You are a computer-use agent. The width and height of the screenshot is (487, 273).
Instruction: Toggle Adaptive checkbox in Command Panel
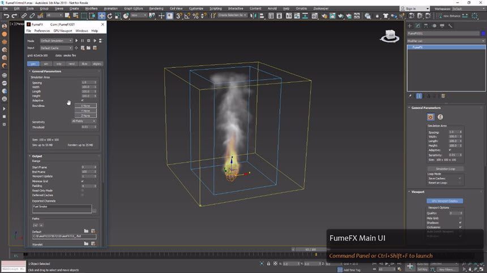pos(450,150)
